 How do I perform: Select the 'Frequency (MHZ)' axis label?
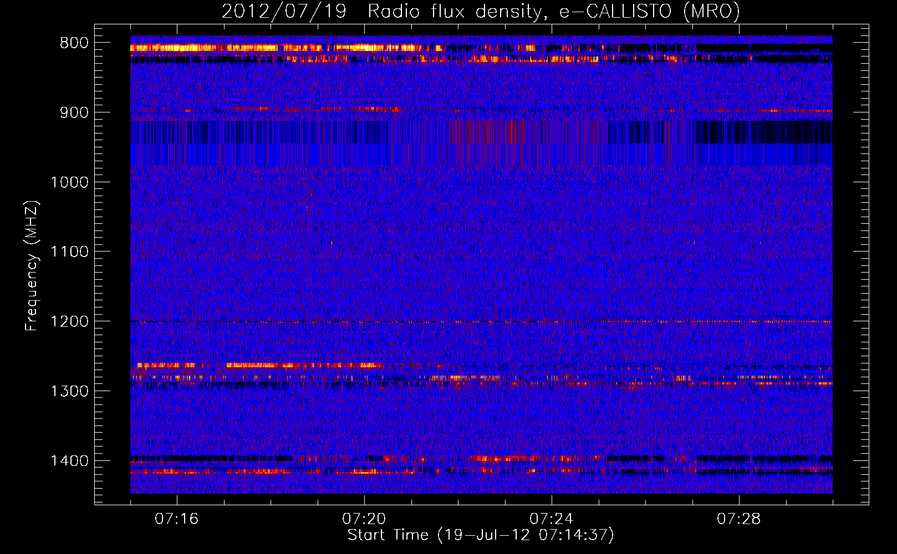coord(32,266)
